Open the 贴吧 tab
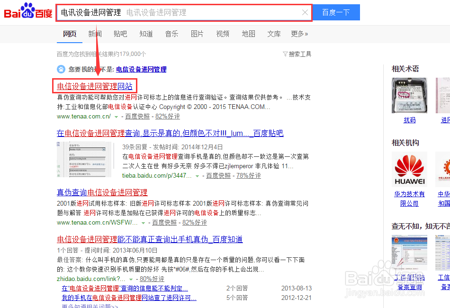The image size is (450, 308). pyautogui.click(x=120, y=34)
